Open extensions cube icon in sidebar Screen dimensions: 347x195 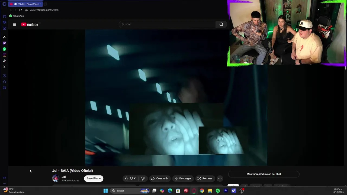4,82
